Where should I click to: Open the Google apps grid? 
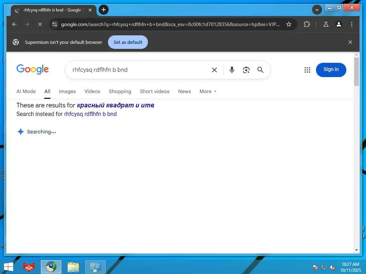click(307, 70)
